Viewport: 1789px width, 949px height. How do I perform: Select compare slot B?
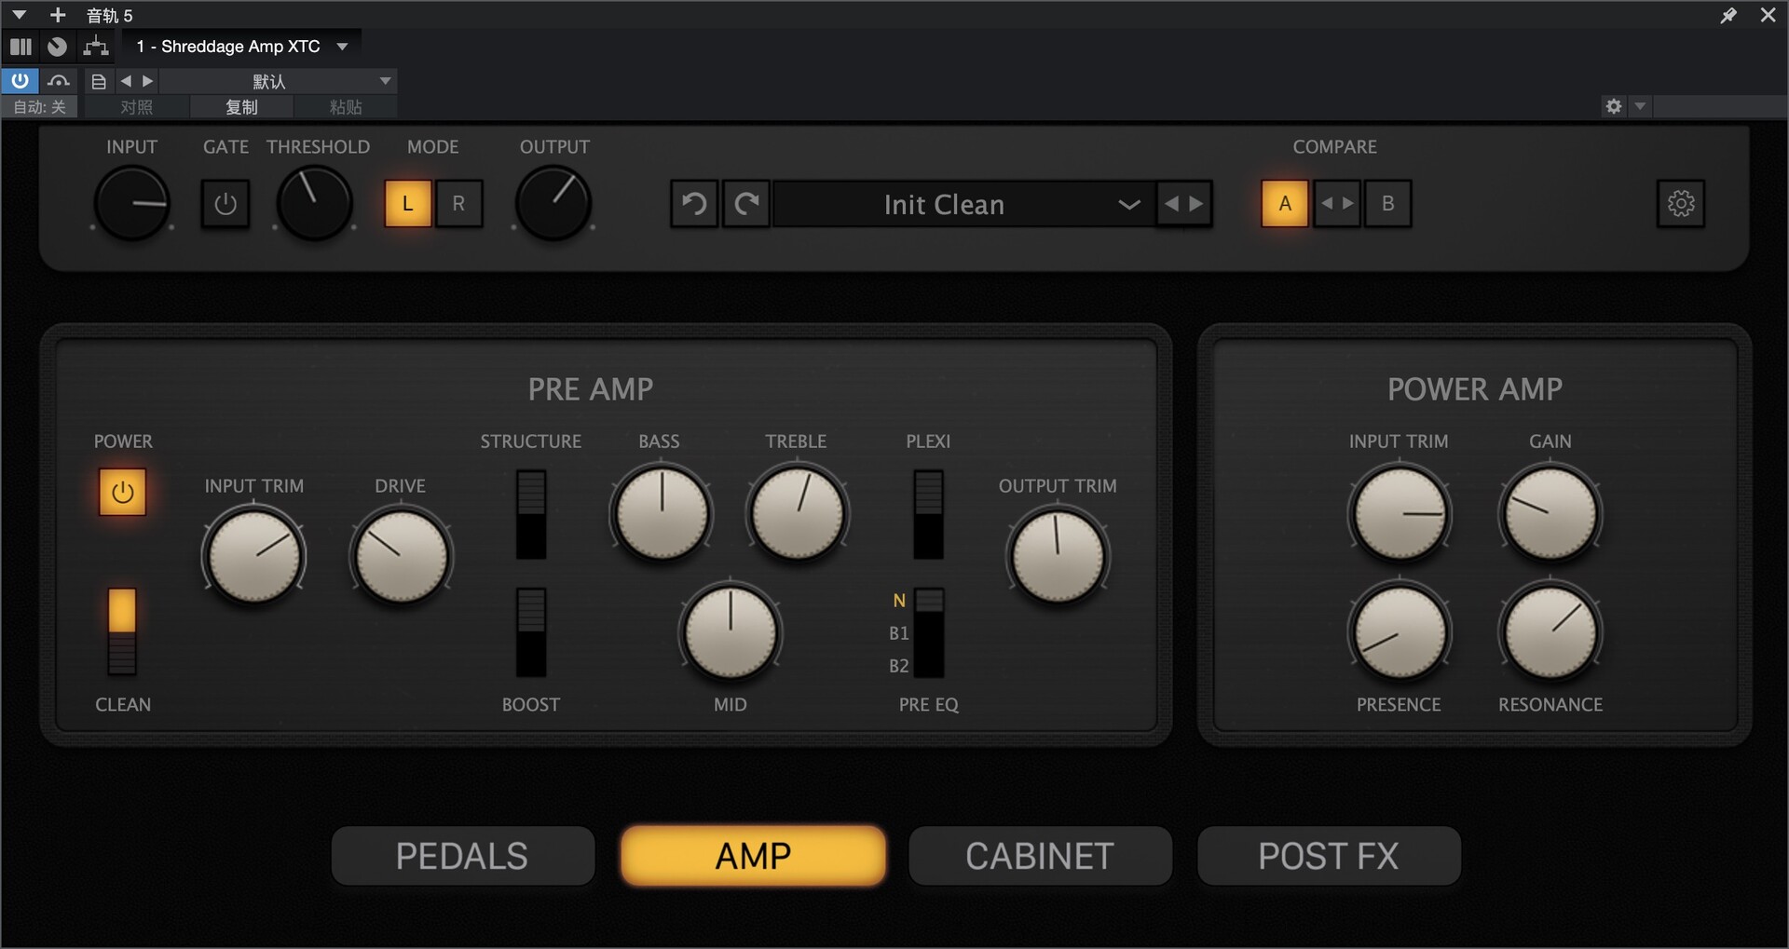click(x=1387, y=204)
